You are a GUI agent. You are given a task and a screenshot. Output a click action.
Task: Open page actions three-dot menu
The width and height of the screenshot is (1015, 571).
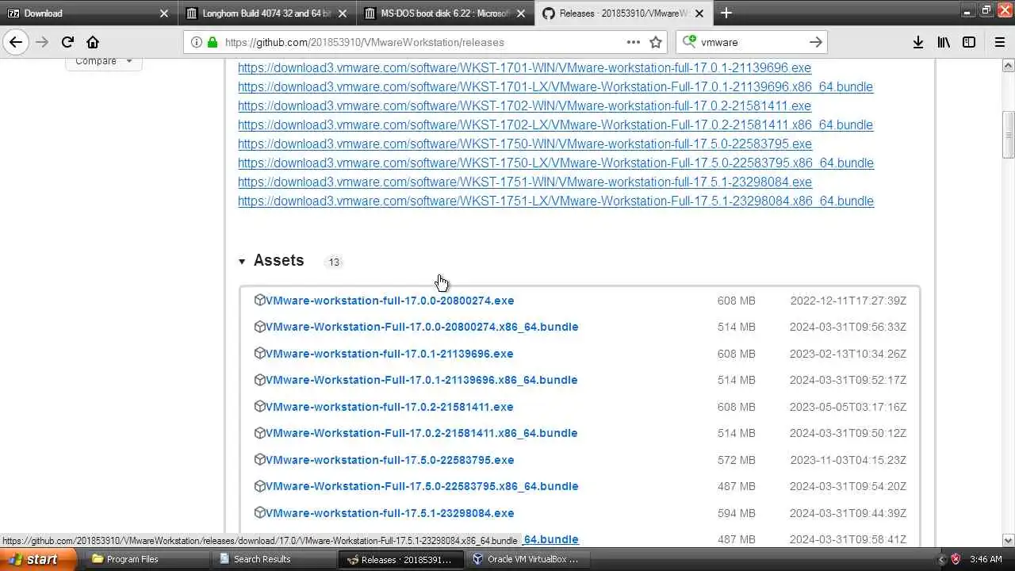[633, 42]
